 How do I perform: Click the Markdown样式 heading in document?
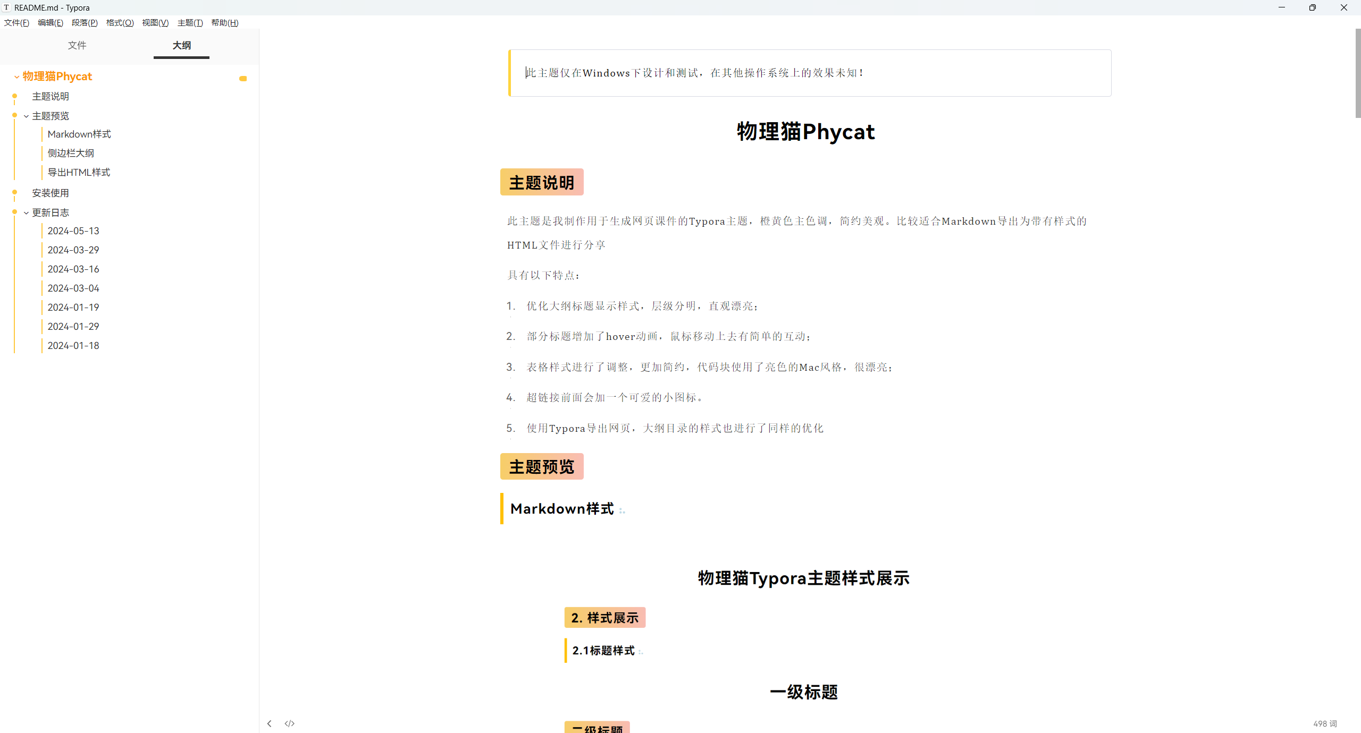(x=562, y=509)
